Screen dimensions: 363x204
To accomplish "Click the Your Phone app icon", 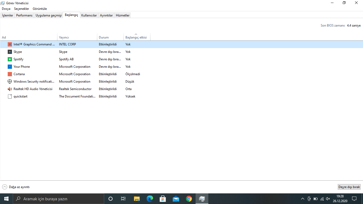I will click(x=10, y=67).
